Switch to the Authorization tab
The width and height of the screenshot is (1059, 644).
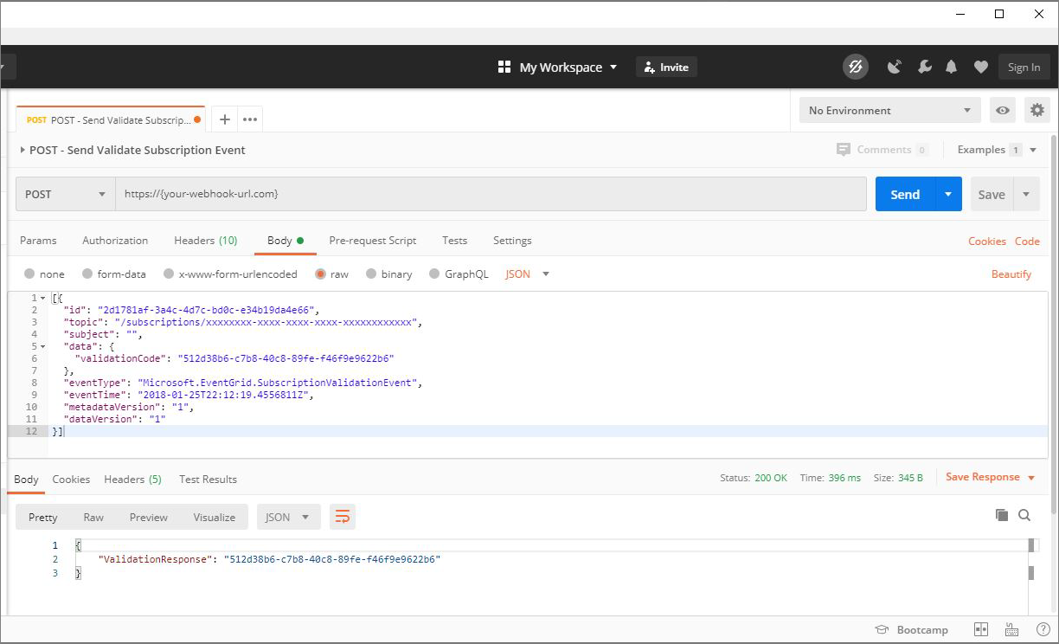[x=115, y=241]
